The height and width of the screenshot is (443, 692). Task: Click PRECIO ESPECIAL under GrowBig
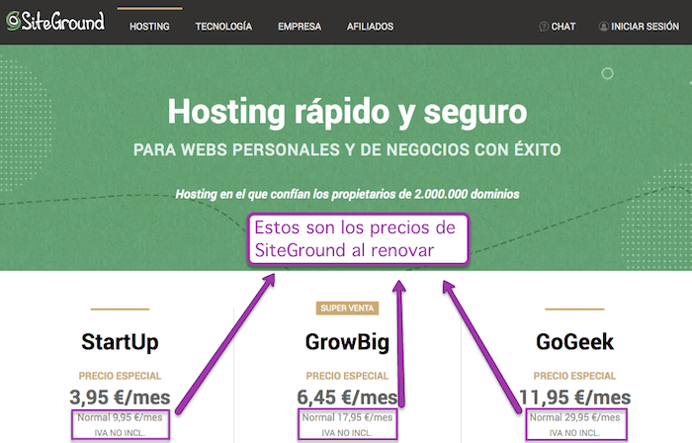[347, 376]
